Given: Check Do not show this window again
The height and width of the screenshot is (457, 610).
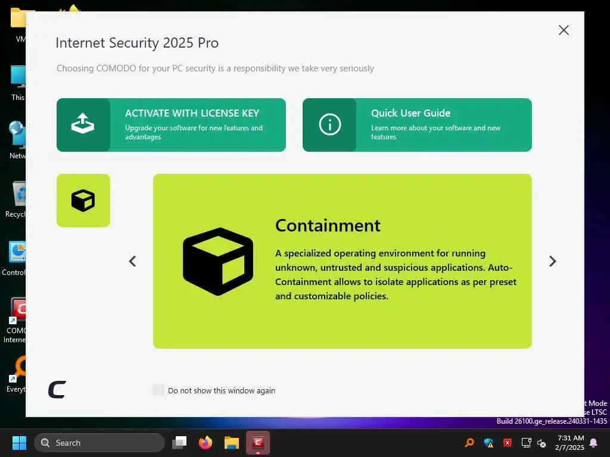Looking at the screenshot, I should (158, 390).
